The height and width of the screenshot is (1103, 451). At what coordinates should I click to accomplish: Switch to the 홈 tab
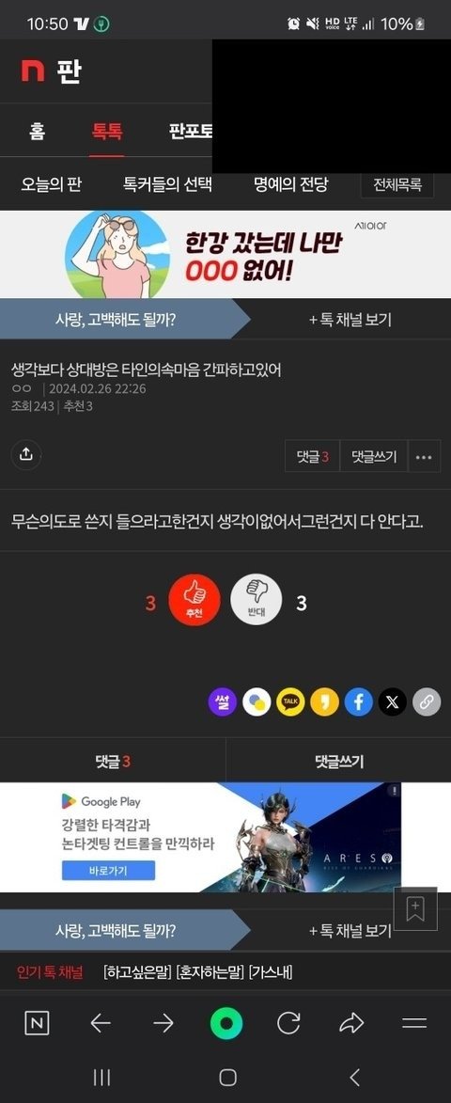pos(37,131)
